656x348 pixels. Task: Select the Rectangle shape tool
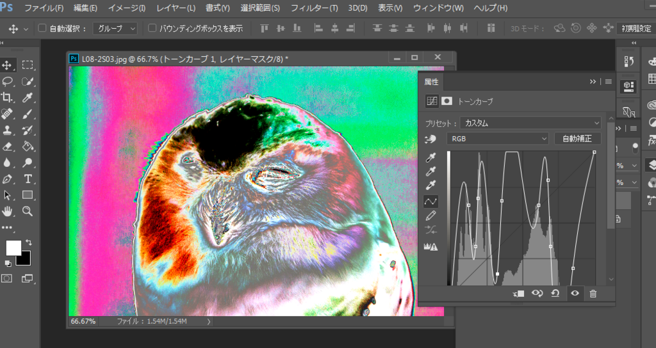[28, 195]
